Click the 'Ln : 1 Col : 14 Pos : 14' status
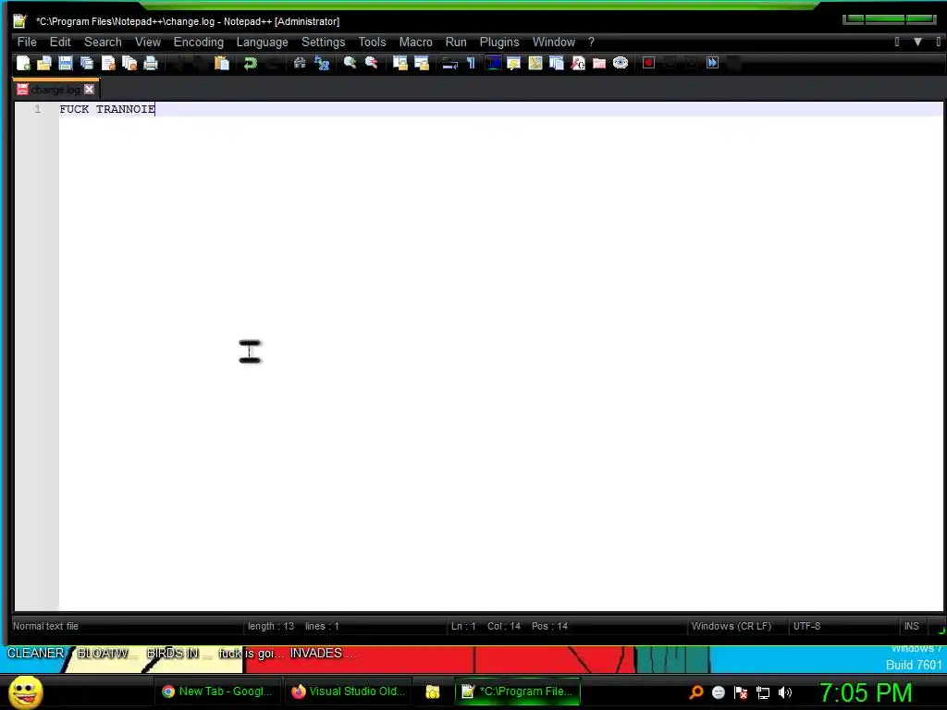The width and height of the screenshot is (947, 710). point(510,626)
